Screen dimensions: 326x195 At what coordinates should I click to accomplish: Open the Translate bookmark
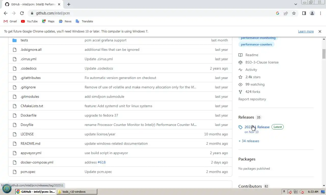click(84, 21)
